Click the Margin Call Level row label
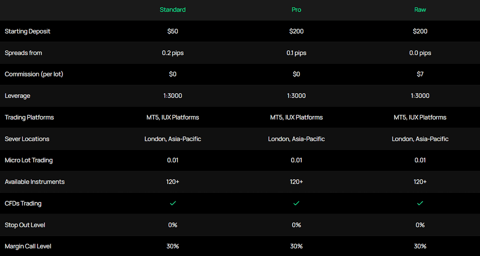The height and width of the screenshot is (256, 480). [28, 246]
